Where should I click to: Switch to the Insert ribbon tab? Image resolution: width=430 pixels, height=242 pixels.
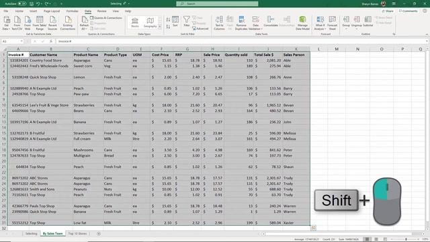33,11
